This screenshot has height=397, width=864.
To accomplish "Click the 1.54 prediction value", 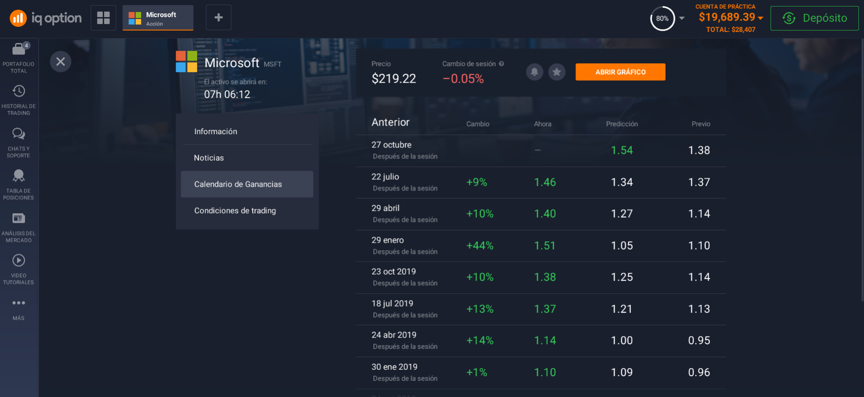I will pyautogui.click(x=622, y=151).
